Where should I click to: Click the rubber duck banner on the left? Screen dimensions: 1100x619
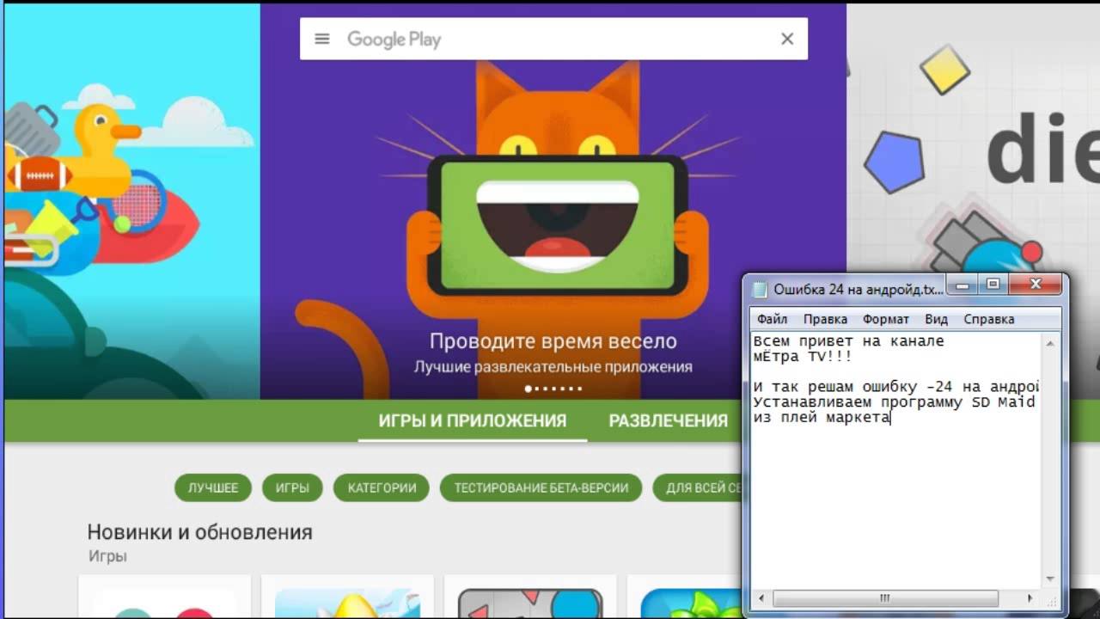[132, 201]
